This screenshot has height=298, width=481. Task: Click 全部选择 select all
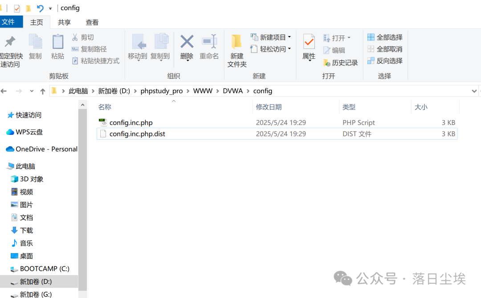click(385, 37)
